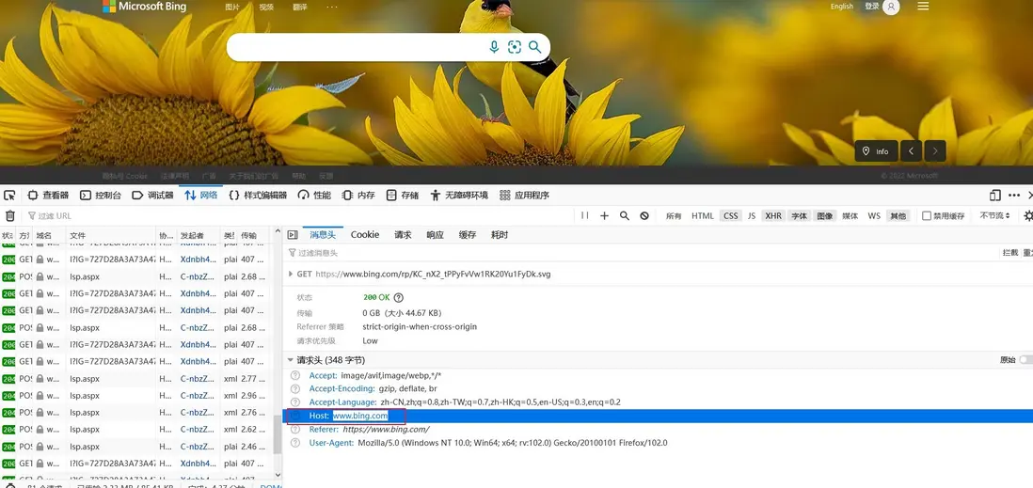Click help icon beside Referer header
Image resolution: width=1033 pixels, height=488 pixels.
[x=295, y=430]
